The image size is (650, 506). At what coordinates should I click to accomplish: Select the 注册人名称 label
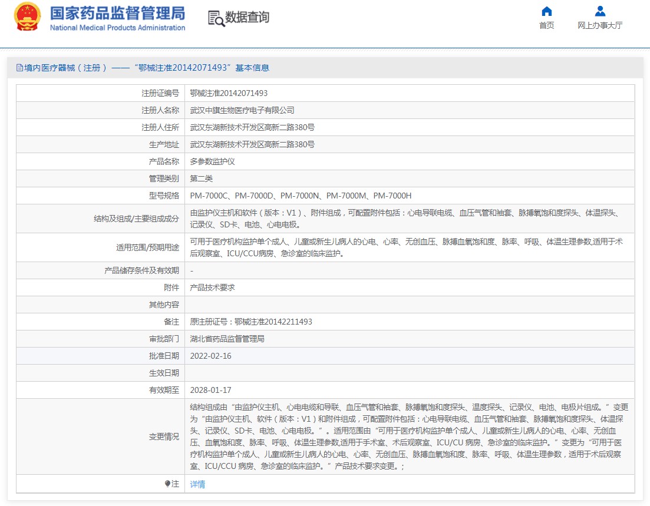[160, 110]
